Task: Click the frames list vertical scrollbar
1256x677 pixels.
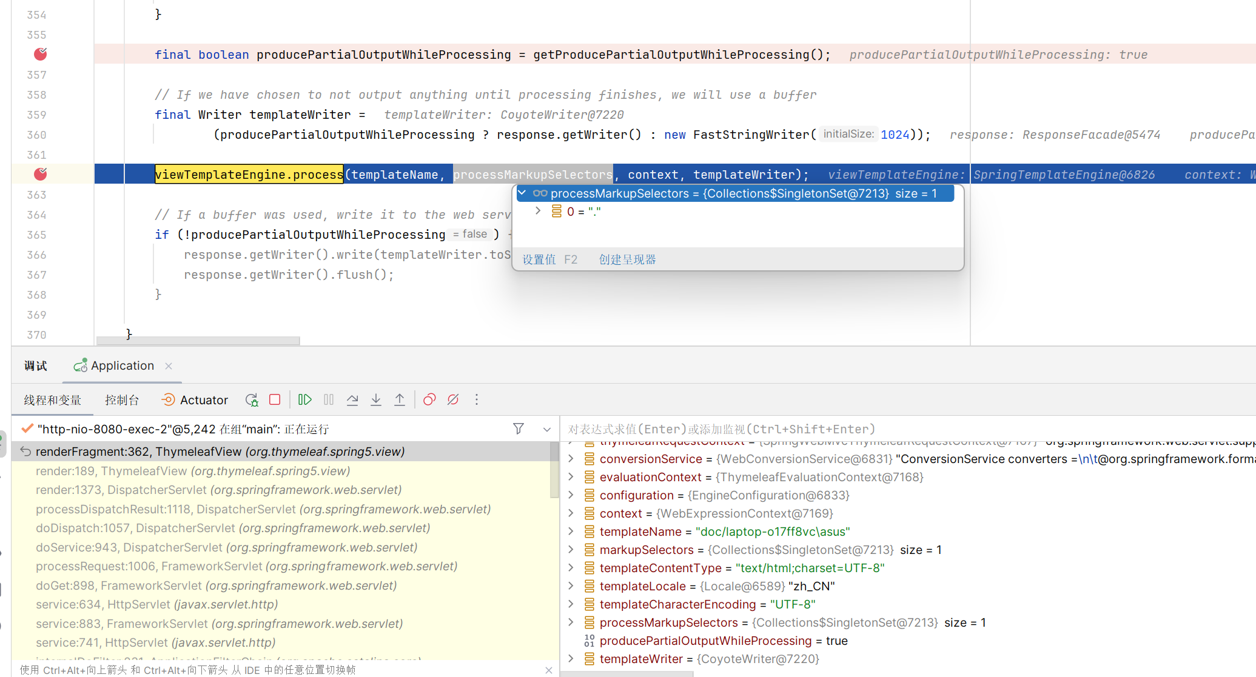Action: [554, 470]
